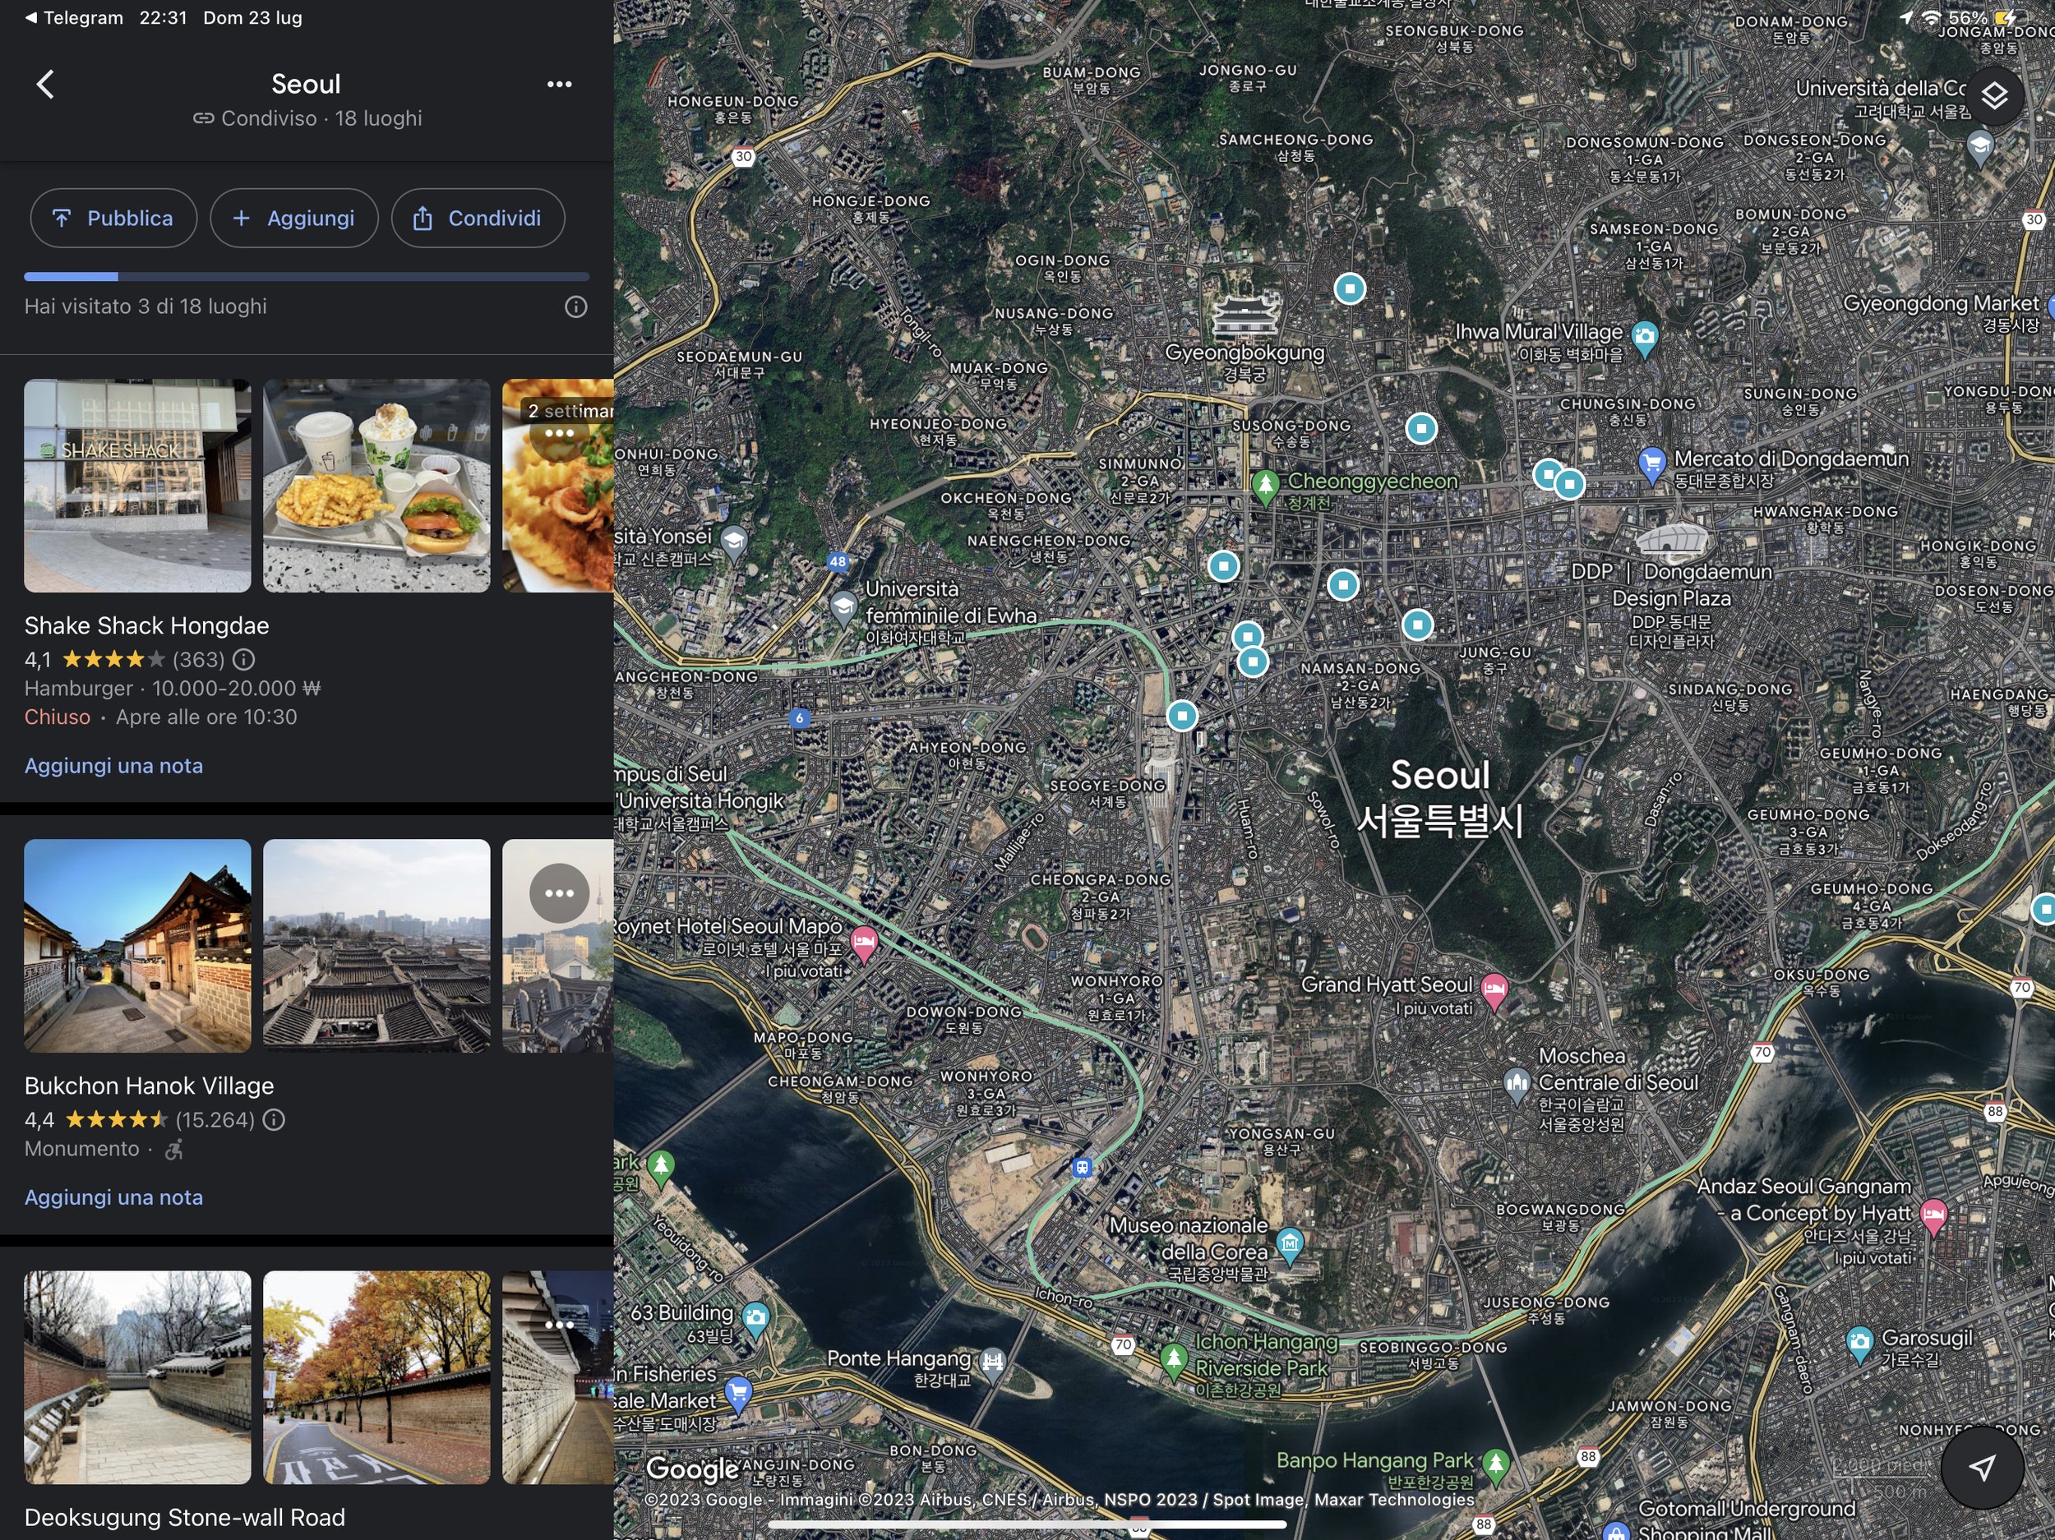
Task: Open the Bukchon Hanok Village street photo
Action: coord(137,946)
